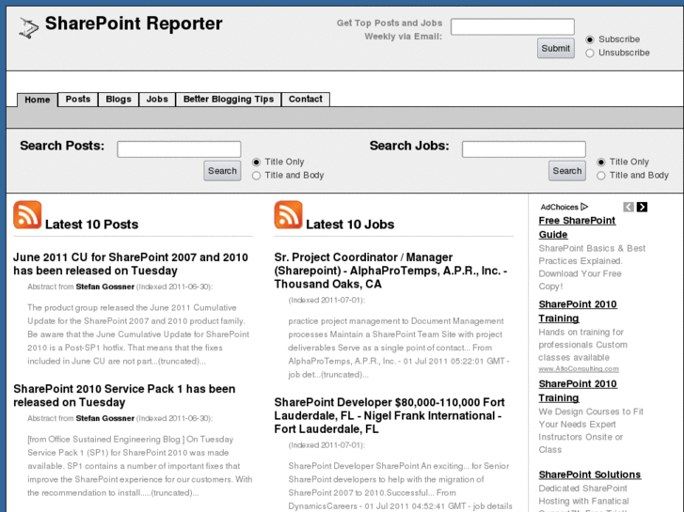Screen dimensions: 684x512
Task: Click the Search Posts: label
Action: coord(62,146)
